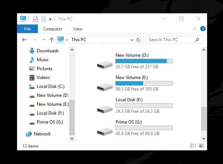Click '24.3 GB free of 24.3 GB' text

[138, 111]
